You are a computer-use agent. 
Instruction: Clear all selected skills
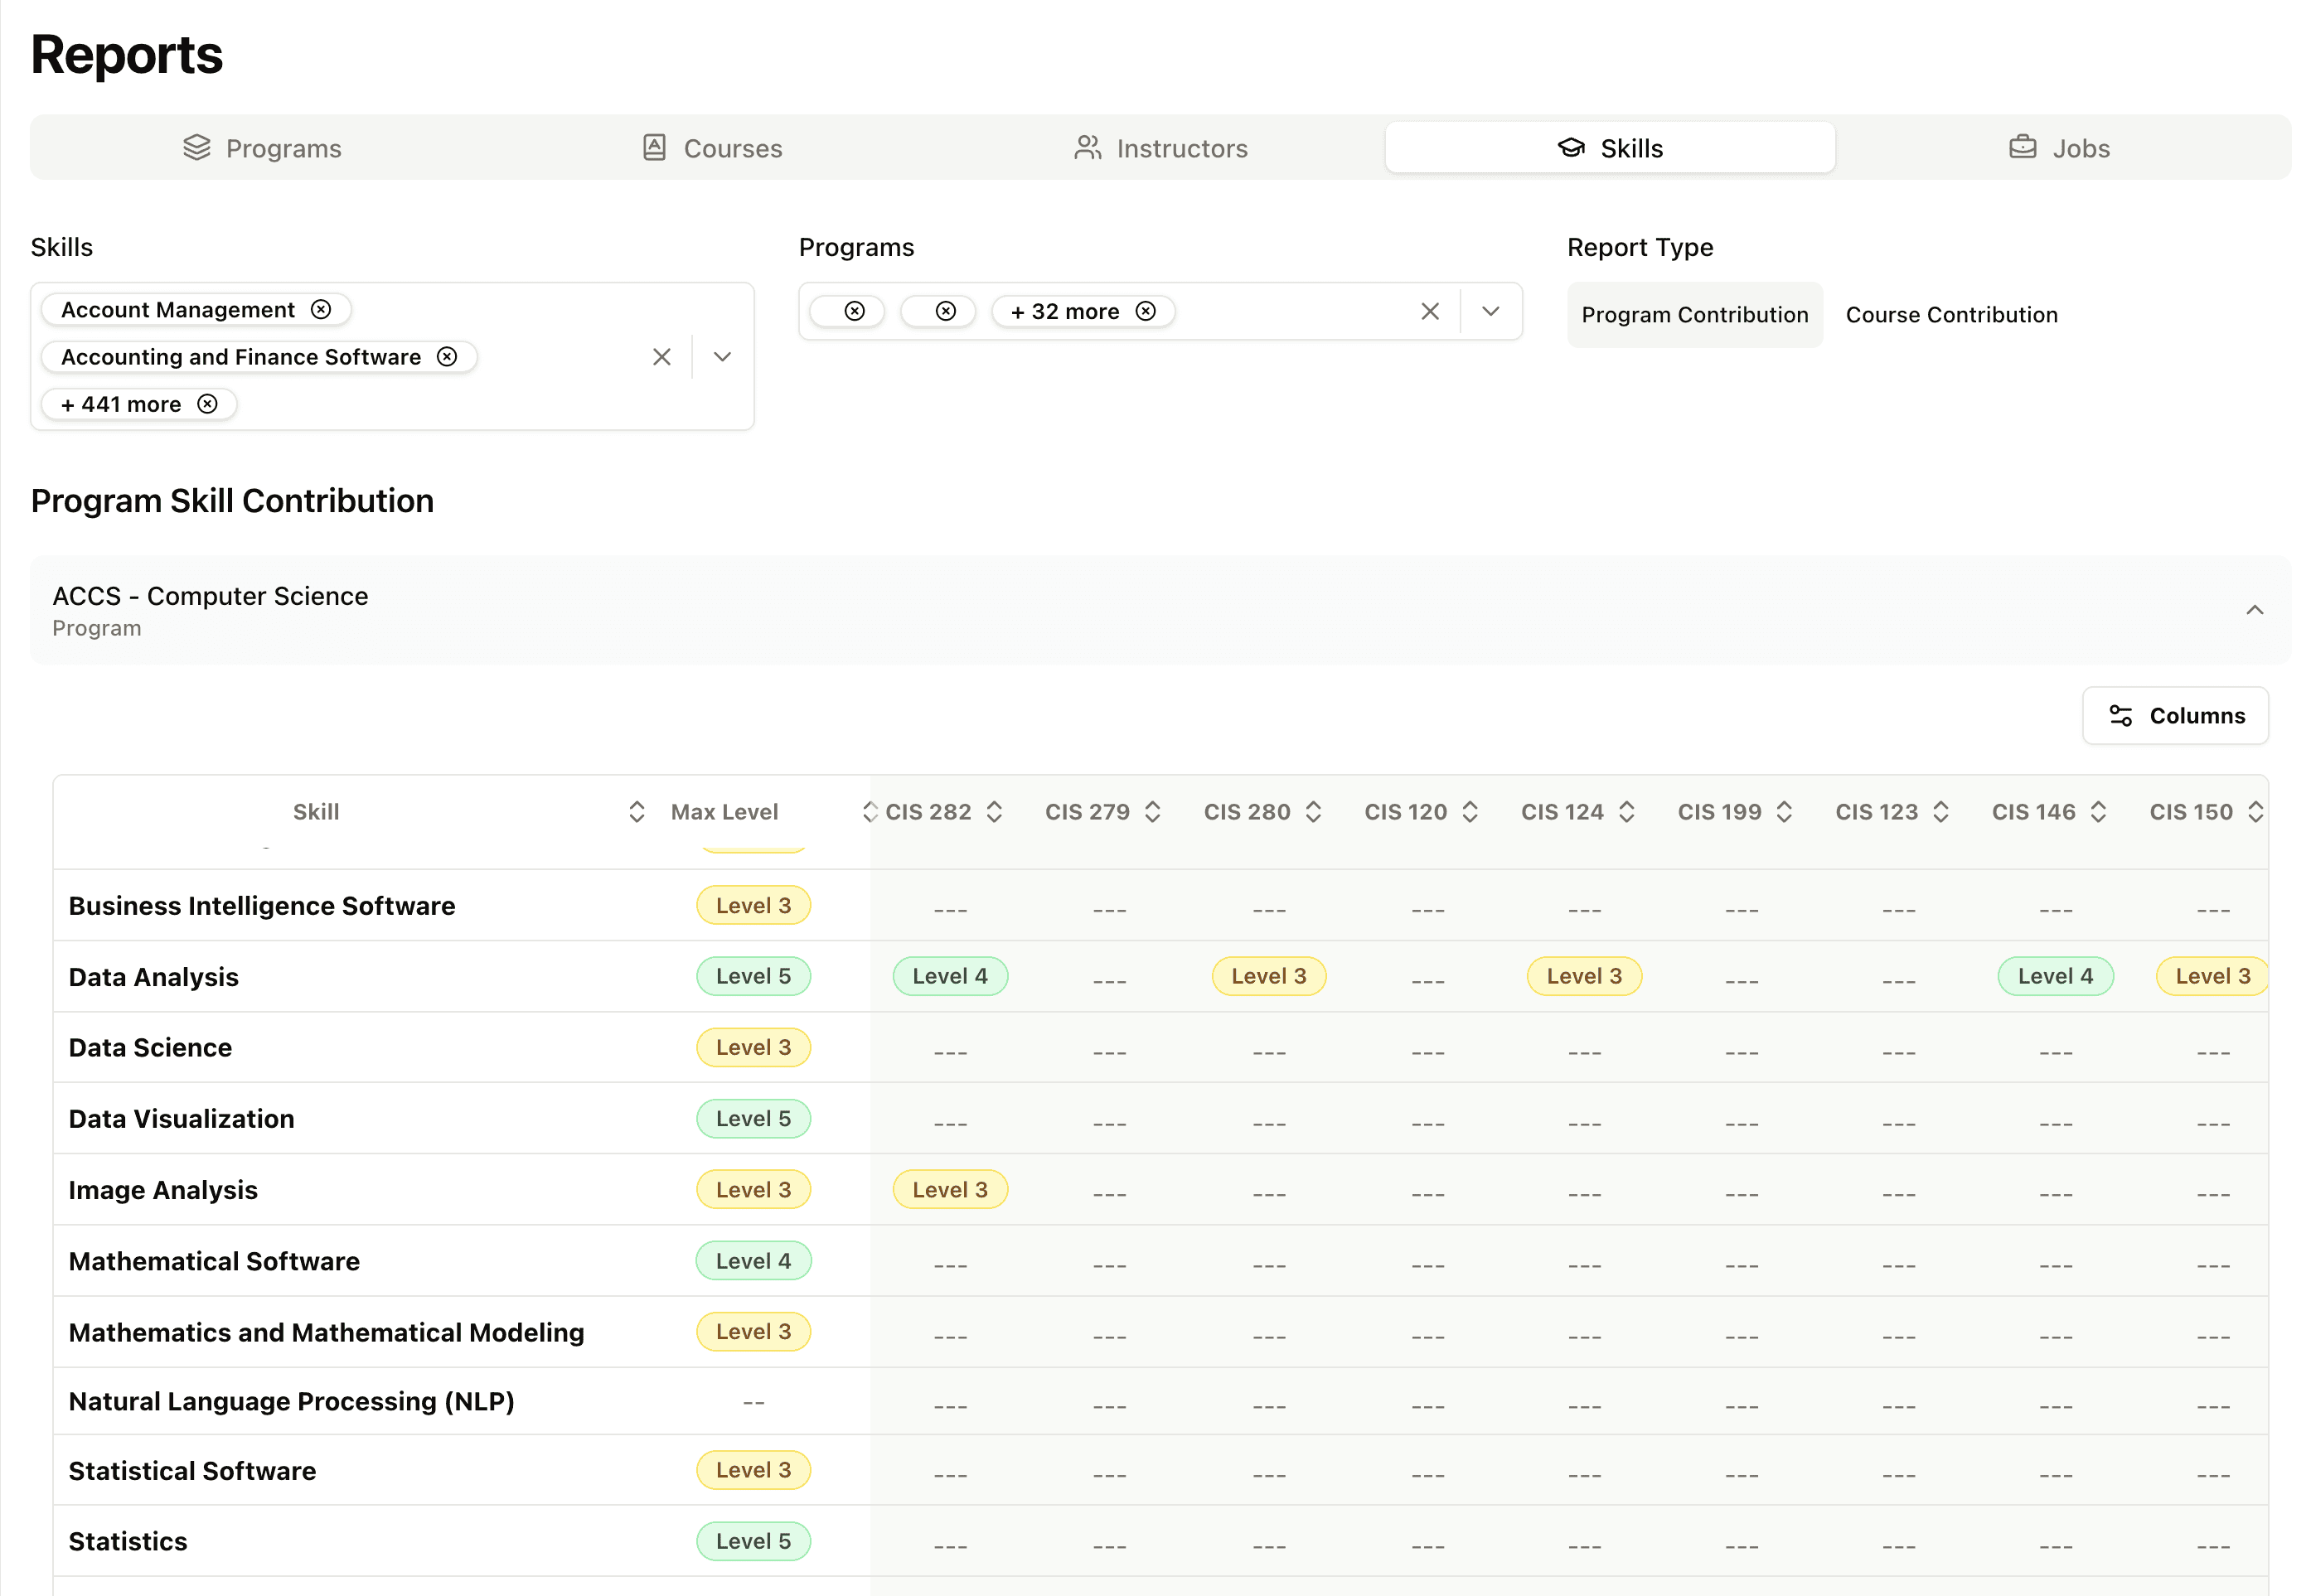click(x=661, y=357)
